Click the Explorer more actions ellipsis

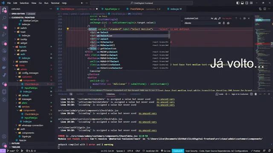pyautogui.click(x=51, y=9)
